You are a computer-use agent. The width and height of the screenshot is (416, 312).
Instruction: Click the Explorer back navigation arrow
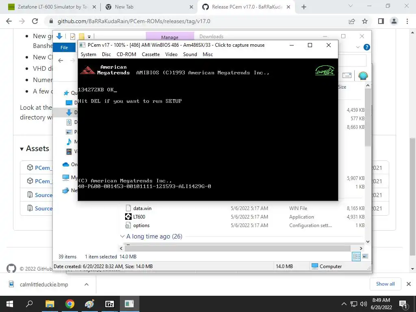[61, 61]
